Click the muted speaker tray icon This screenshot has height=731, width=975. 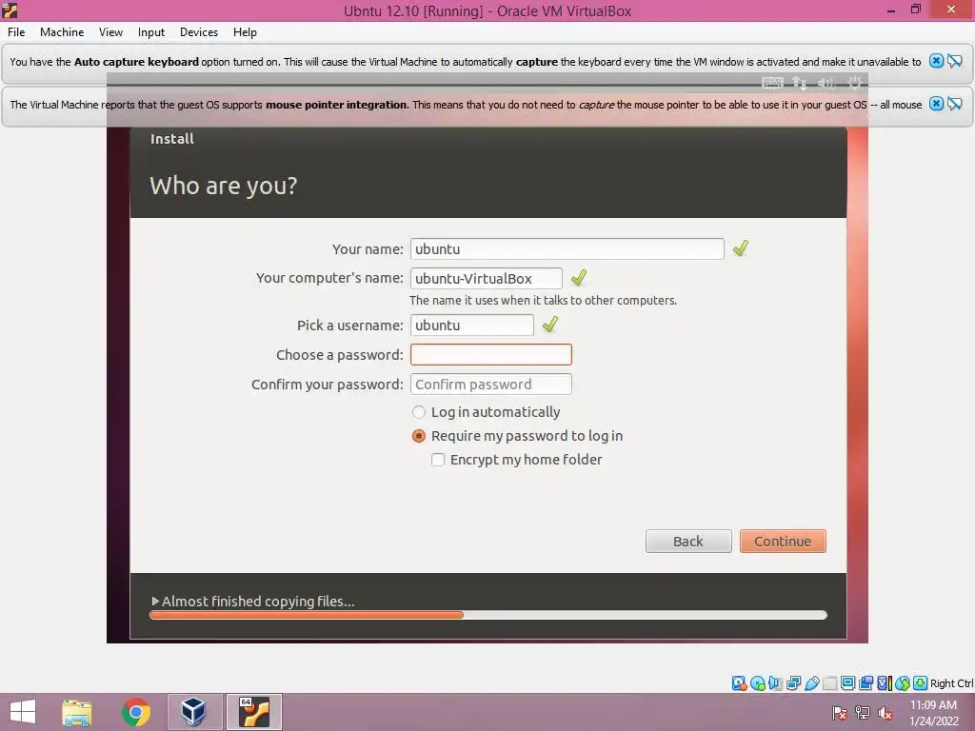(885, 713)
